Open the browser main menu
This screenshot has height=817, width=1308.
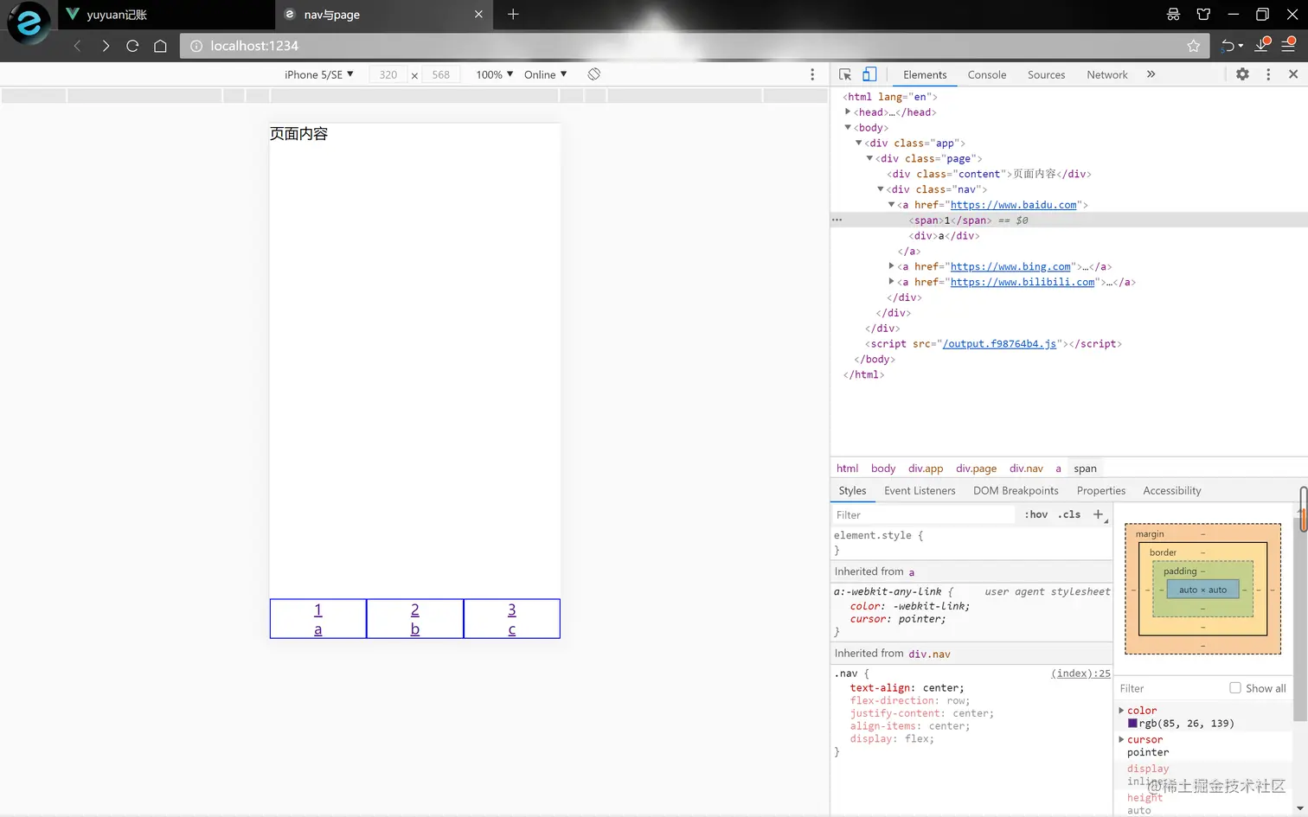tap(1288, 45)
